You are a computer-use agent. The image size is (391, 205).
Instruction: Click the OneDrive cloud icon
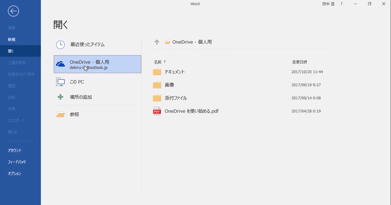60,64
